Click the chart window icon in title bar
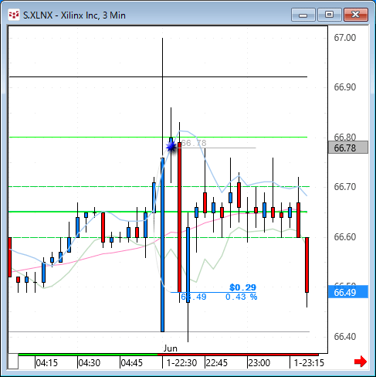 pyautogui.click(x=14, y=15)
